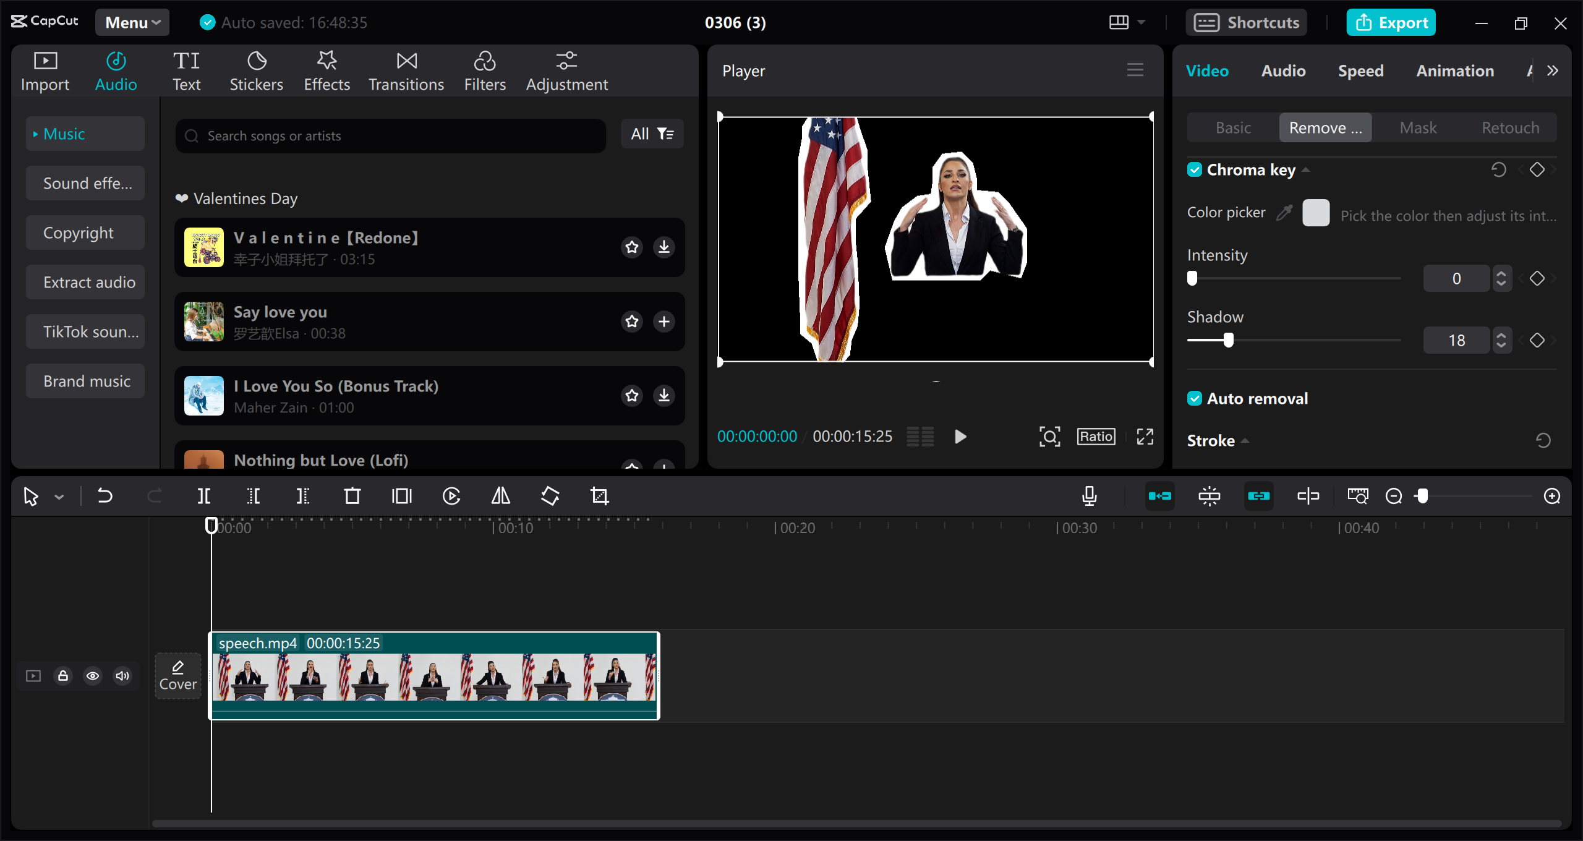Delete the selected clip using the trash icon

tap(352, 495)
